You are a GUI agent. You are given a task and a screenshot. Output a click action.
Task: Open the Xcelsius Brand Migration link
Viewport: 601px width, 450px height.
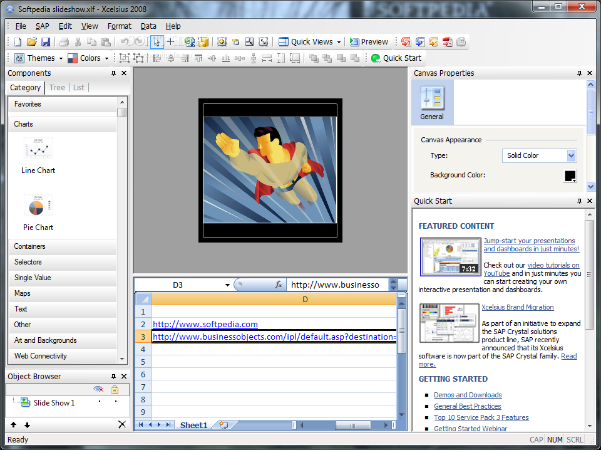coord(518,307)
